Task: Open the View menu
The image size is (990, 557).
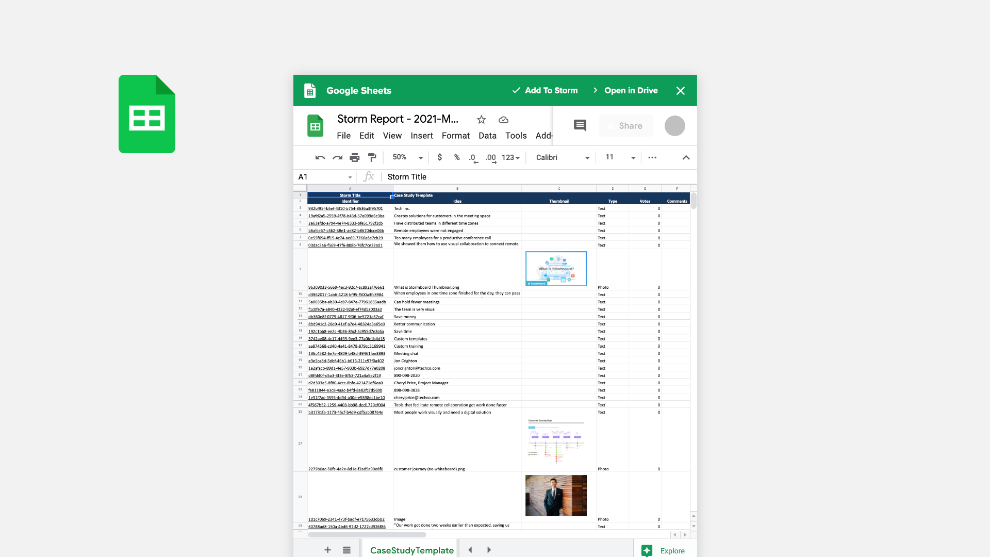Action: point(392,136)
